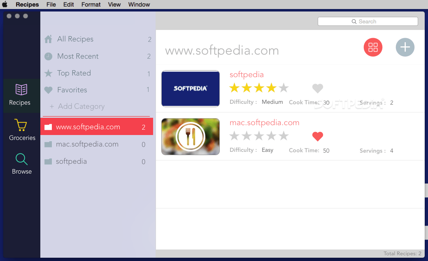Open the Edit menu
The width and height of the screenshot is (428, 261).
click(68, 5)
